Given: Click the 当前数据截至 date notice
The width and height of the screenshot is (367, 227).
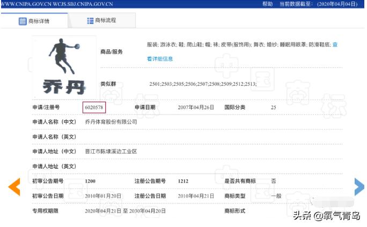Looking at the screenshot, I should tap(319, 4).
